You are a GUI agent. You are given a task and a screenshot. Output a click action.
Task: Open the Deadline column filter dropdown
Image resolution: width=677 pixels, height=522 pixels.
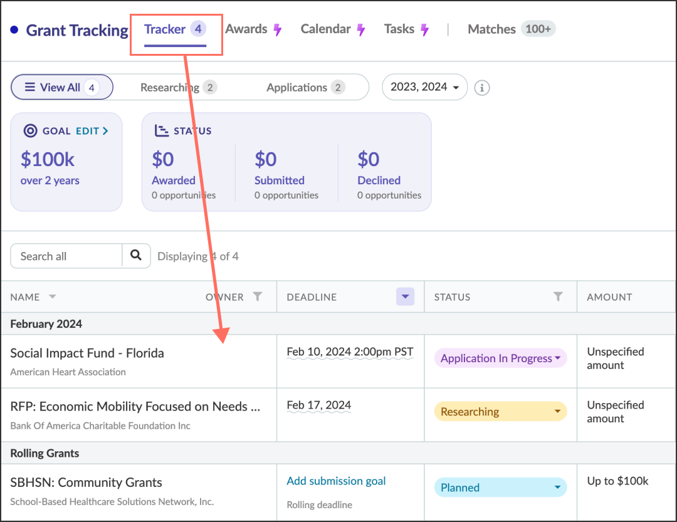(404, 296)
